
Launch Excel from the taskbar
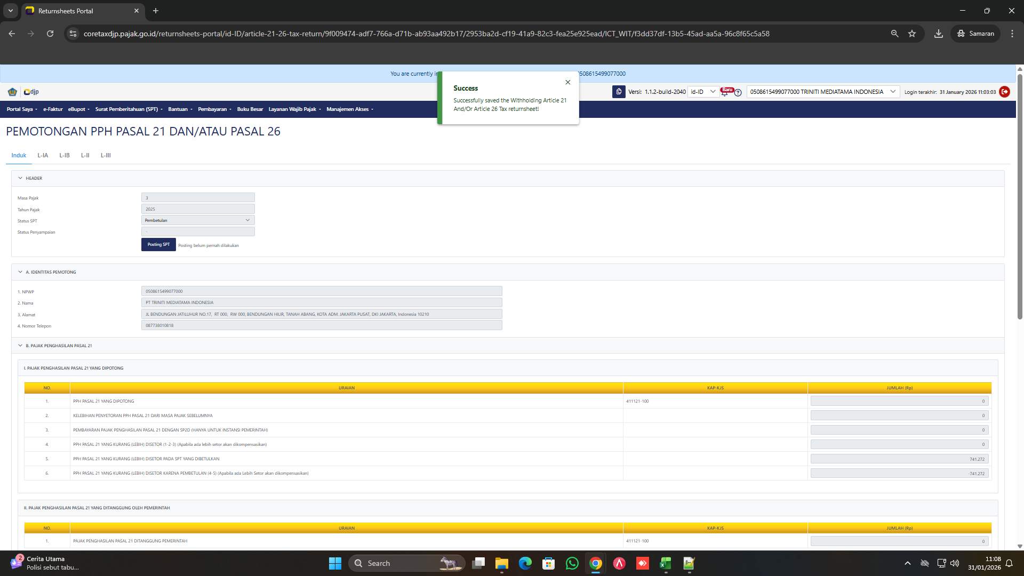click(x=665, y=563)
